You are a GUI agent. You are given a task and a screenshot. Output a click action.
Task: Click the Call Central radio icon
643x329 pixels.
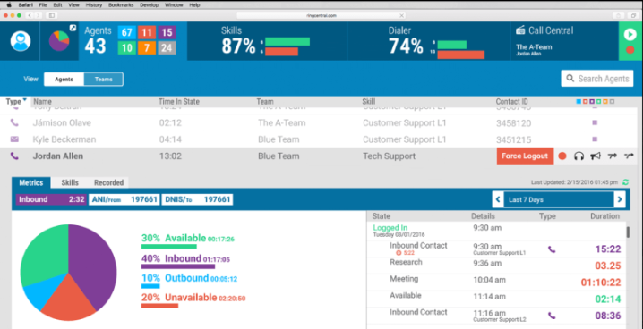[520, 30]
